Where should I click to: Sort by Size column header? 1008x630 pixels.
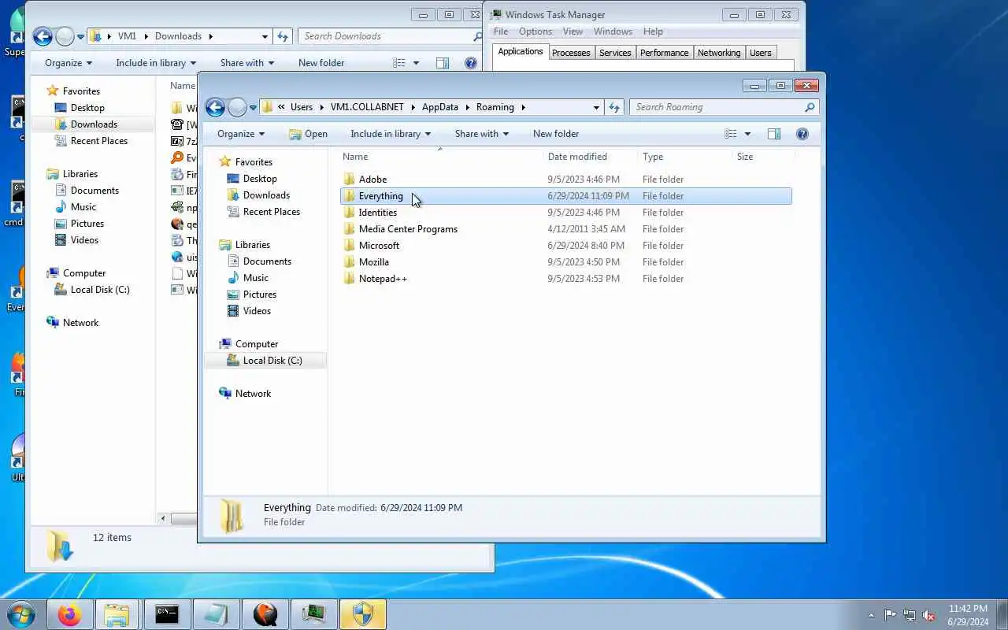coord(762,157)
